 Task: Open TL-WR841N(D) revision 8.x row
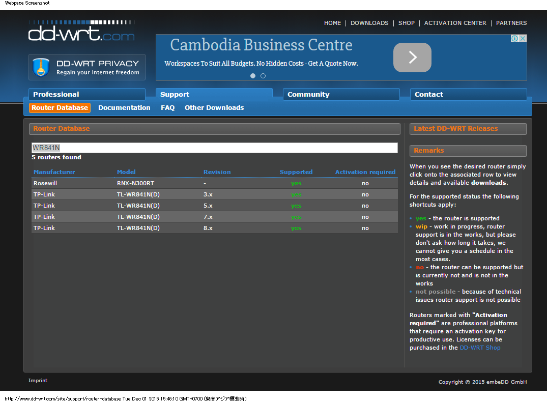[x=215, y=228]
